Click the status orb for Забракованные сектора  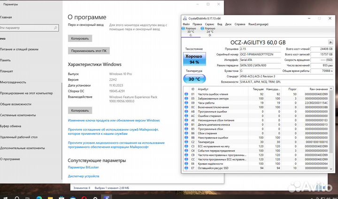click(186, 99)
